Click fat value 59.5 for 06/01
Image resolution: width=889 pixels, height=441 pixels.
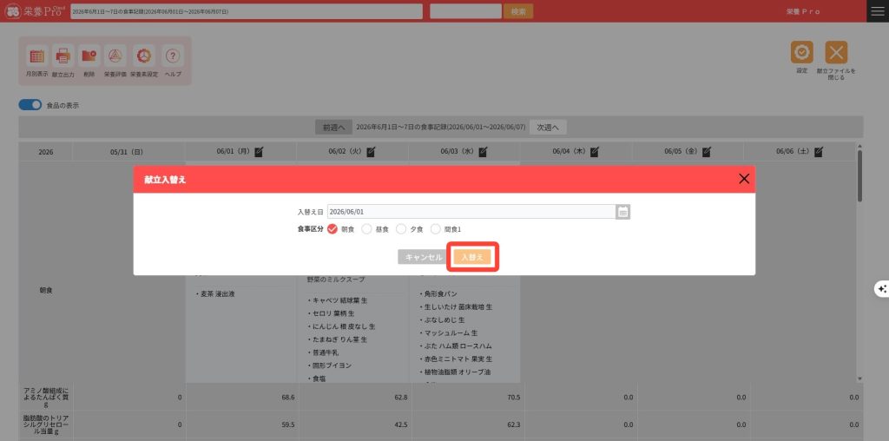coord(288,424)
